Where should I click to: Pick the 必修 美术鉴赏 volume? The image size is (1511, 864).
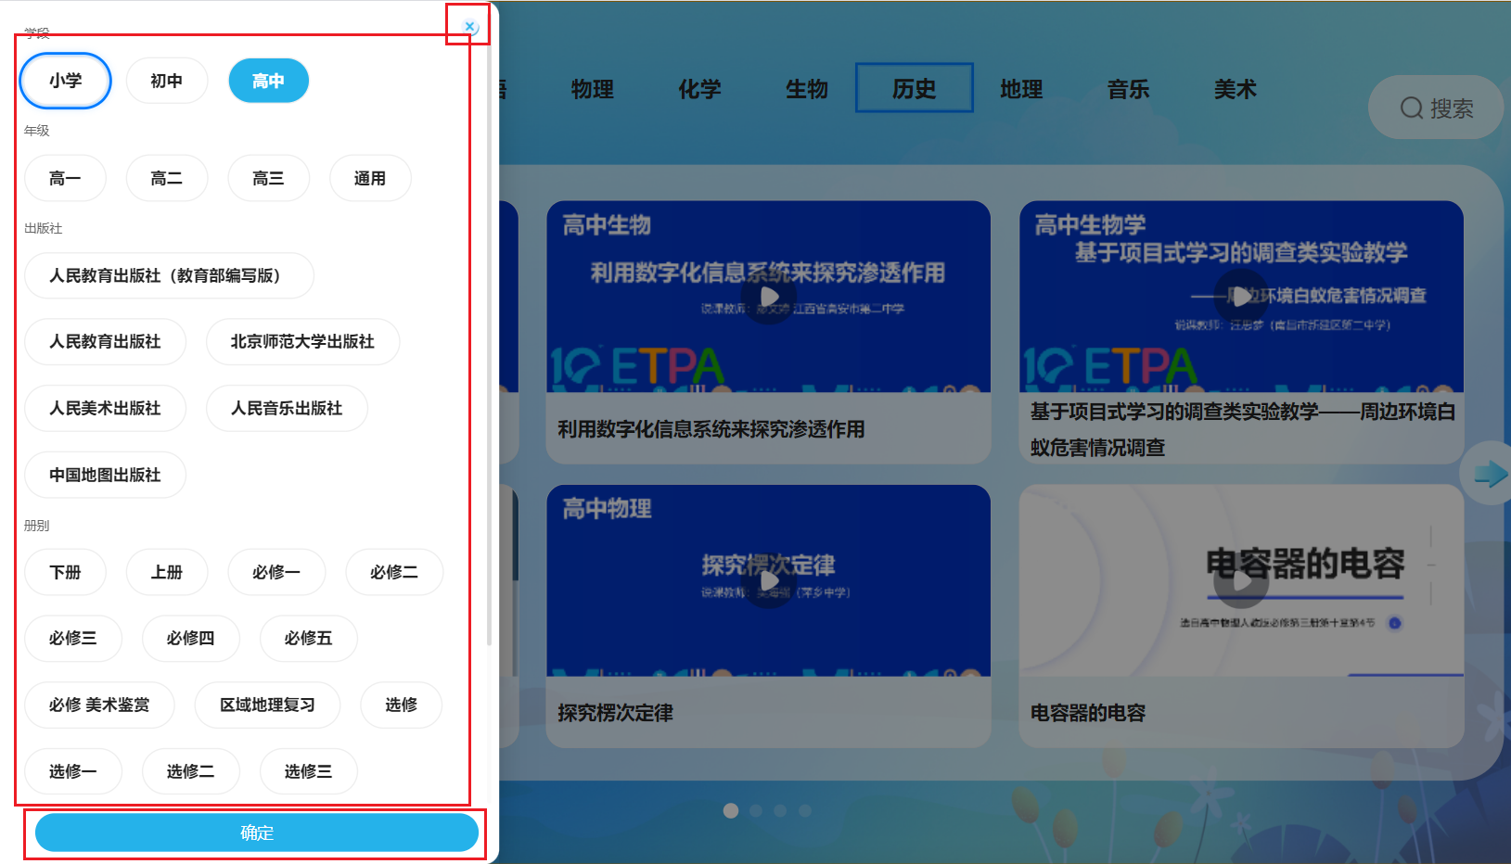[x=99, y=705]
